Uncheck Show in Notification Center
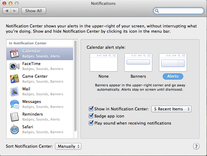The image size is (207, 156). [x=91, y=109]
